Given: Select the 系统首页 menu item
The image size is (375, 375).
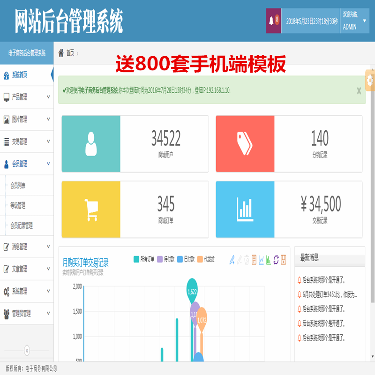Looking at the screenshot, I should [x=27, y=75].
